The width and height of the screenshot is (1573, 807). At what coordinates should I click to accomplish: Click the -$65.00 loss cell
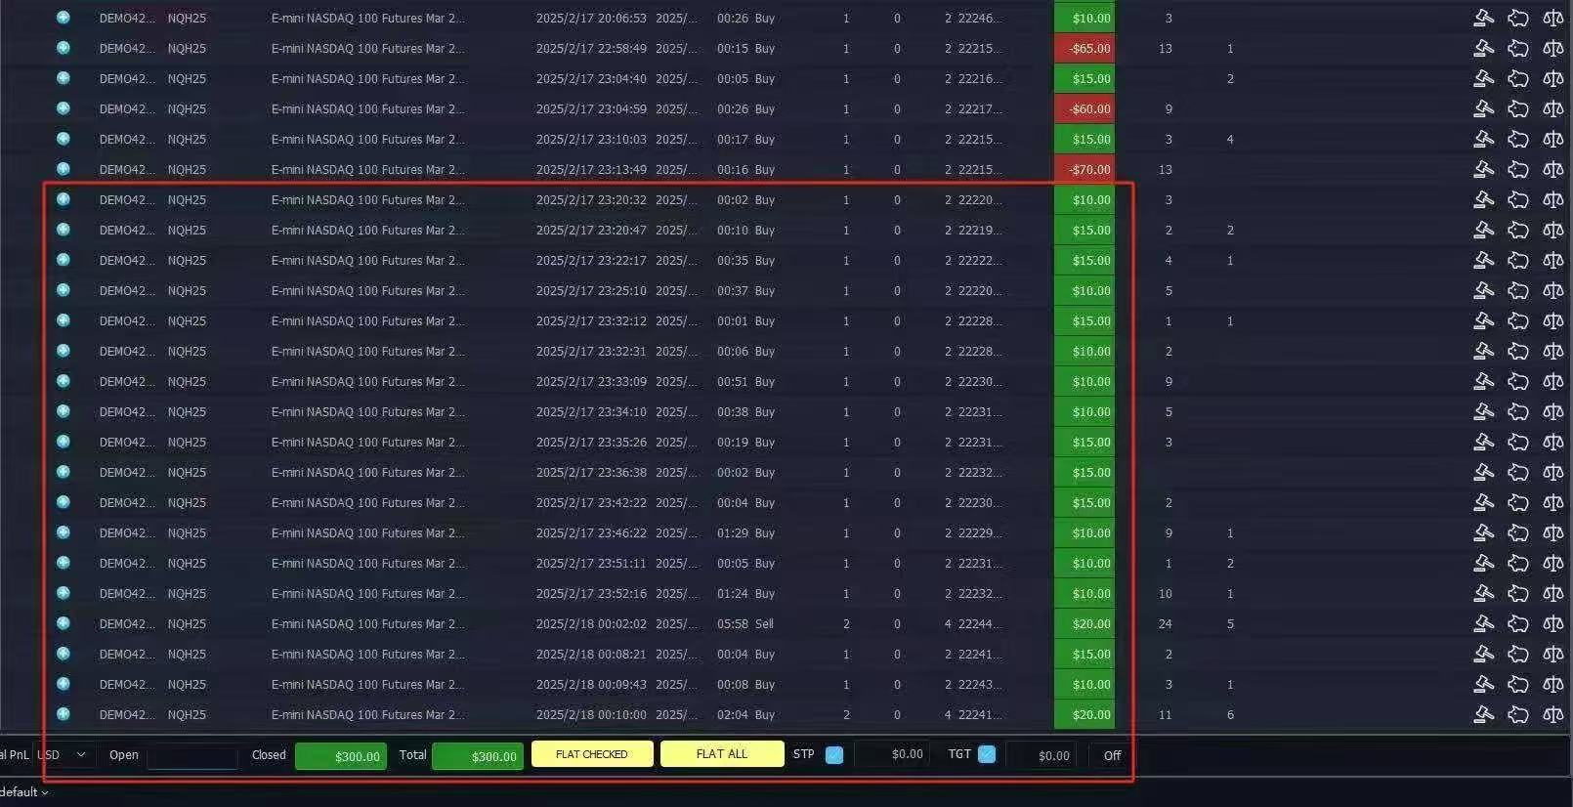[1084, 48]
